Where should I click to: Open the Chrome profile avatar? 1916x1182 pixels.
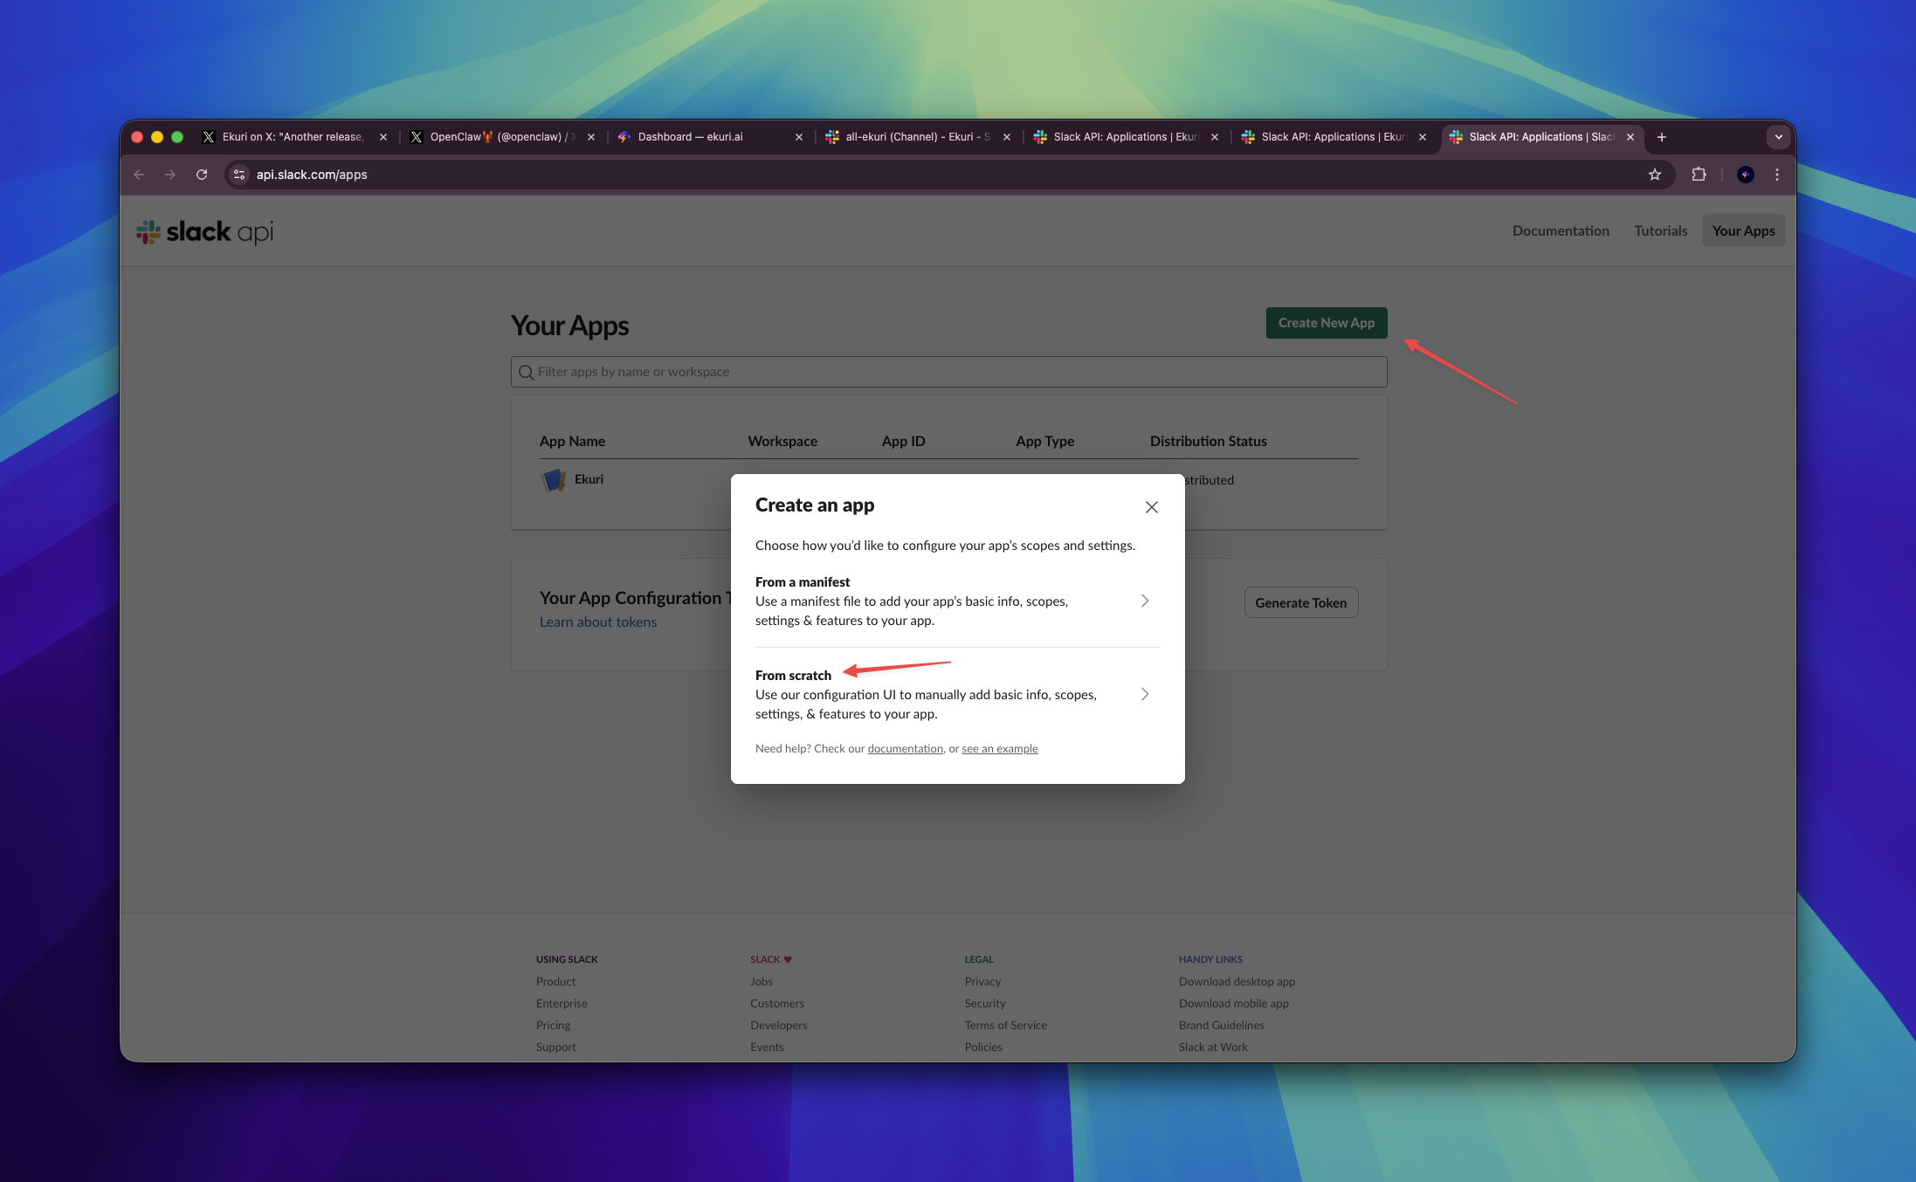click(1744, 175)
